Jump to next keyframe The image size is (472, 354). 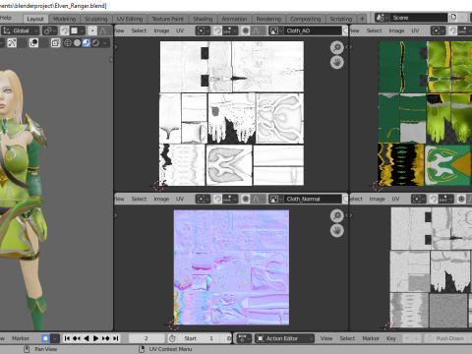click(106, 338)
